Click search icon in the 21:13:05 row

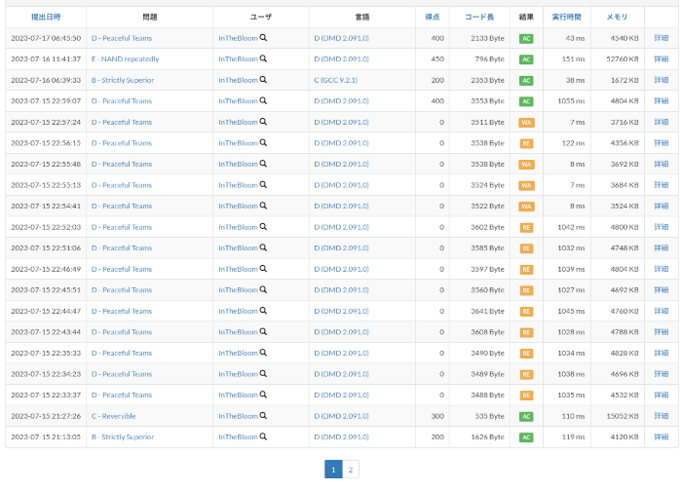263,436
